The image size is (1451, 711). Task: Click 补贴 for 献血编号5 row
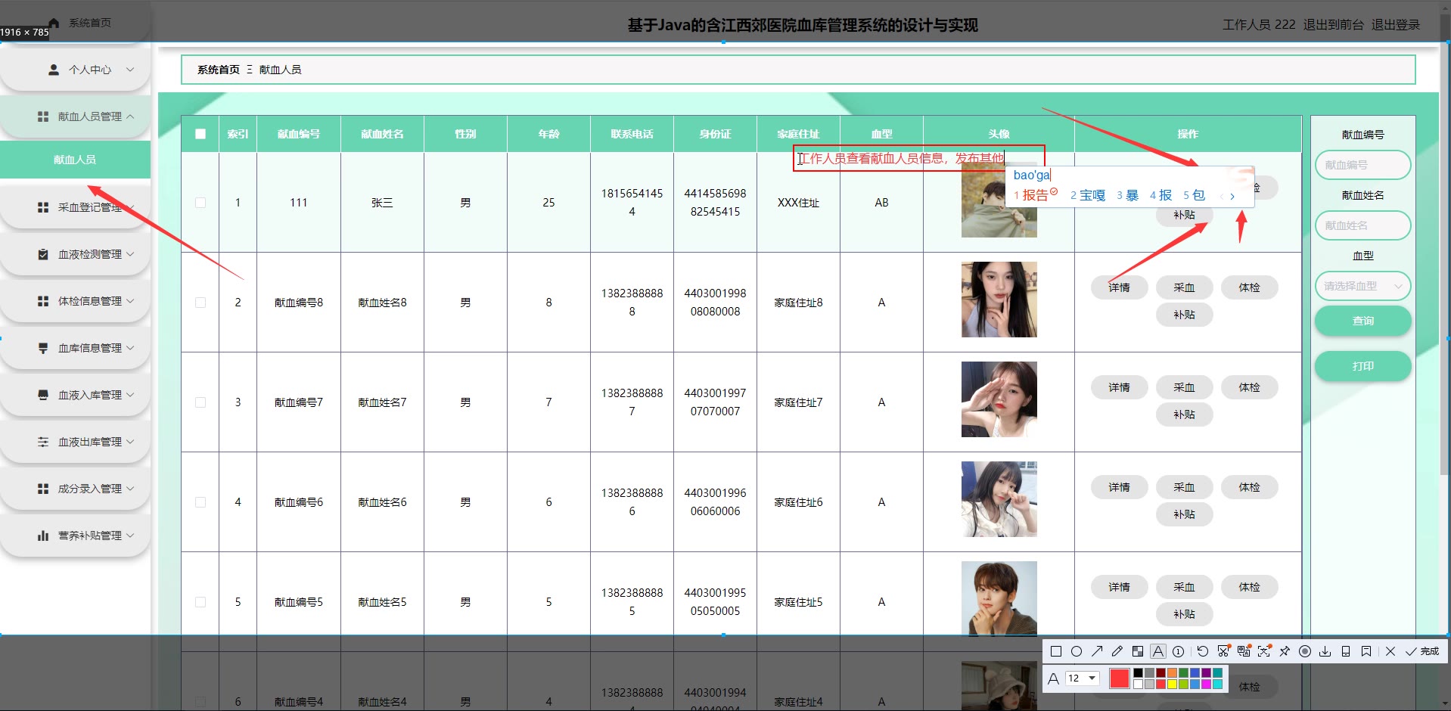tap(1184, 614)
